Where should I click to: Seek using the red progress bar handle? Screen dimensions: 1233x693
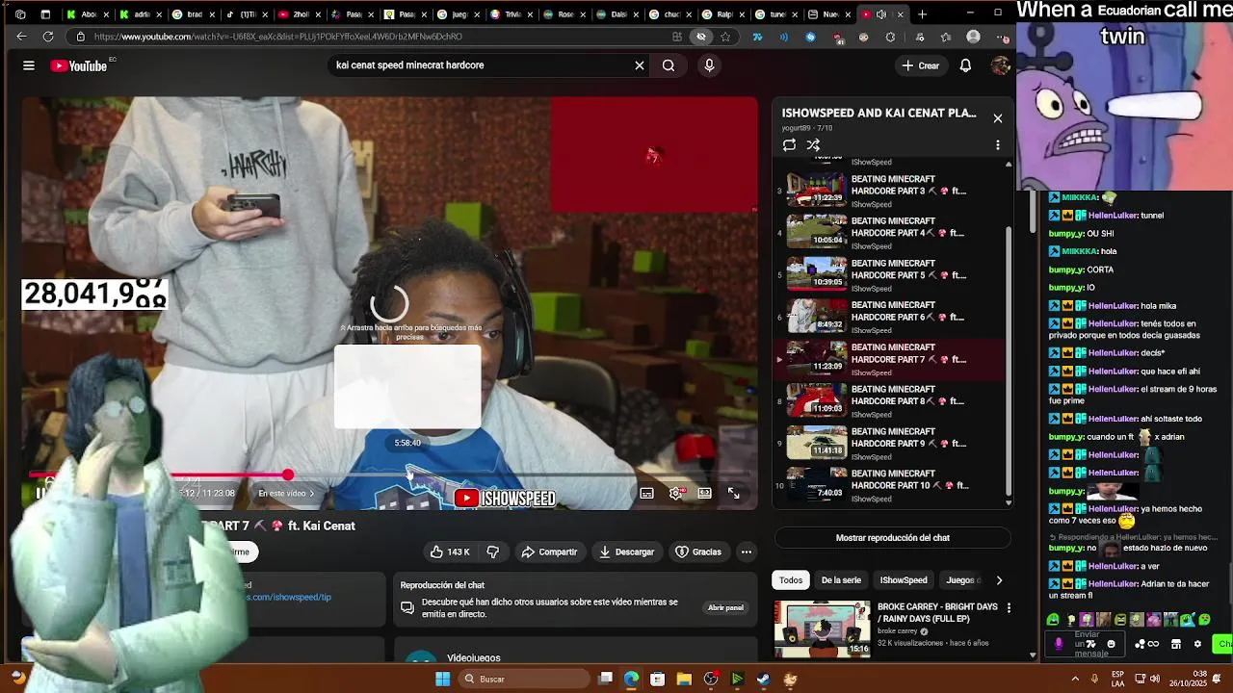(x=288, y=475)
